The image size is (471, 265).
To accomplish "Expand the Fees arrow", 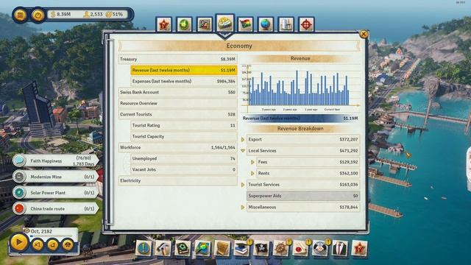I will coord(252,162).
